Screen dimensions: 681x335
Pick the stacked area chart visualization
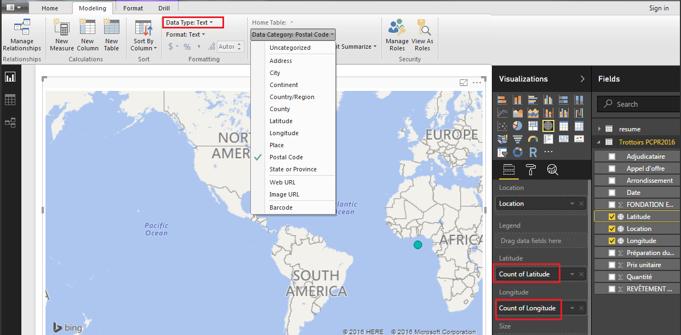(x=533, y=113)
